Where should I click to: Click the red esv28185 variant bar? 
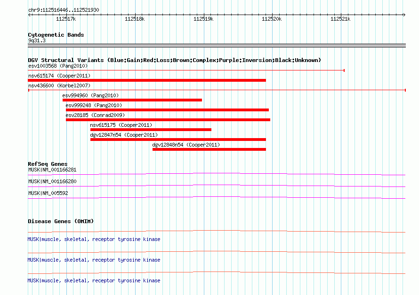168,120
